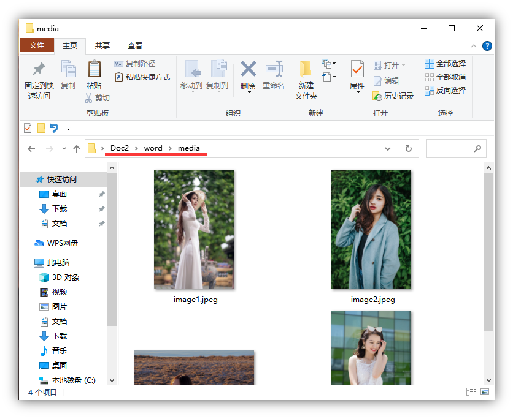Open the 文件 (File) menu tab
The width and height of the screenshot is (513, 419).
click(37, 46)
